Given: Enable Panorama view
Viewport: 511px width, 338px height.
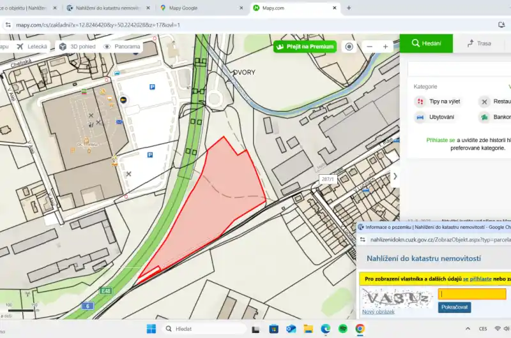Looking at the screenshot, I should click(121, 47).
